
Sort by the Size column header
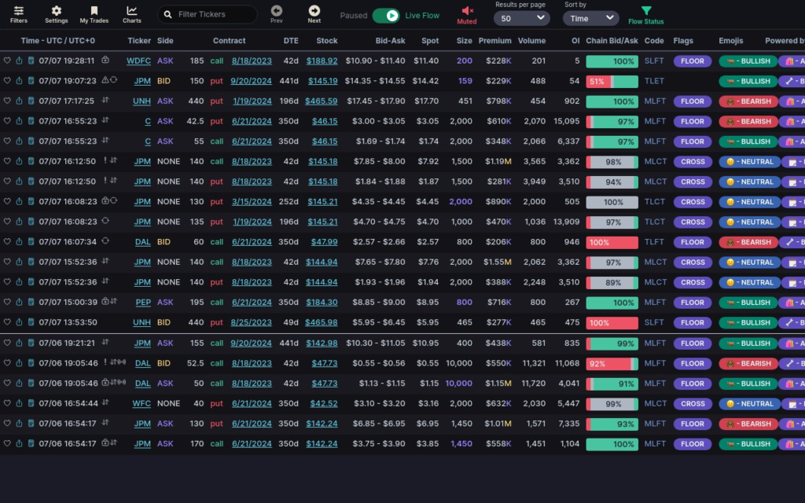(x=464, y=41)
